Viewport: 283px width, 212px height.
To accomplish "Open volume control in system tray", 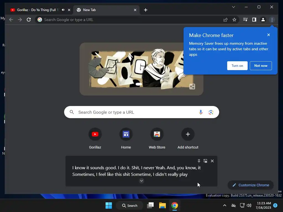I will (249, 205).
